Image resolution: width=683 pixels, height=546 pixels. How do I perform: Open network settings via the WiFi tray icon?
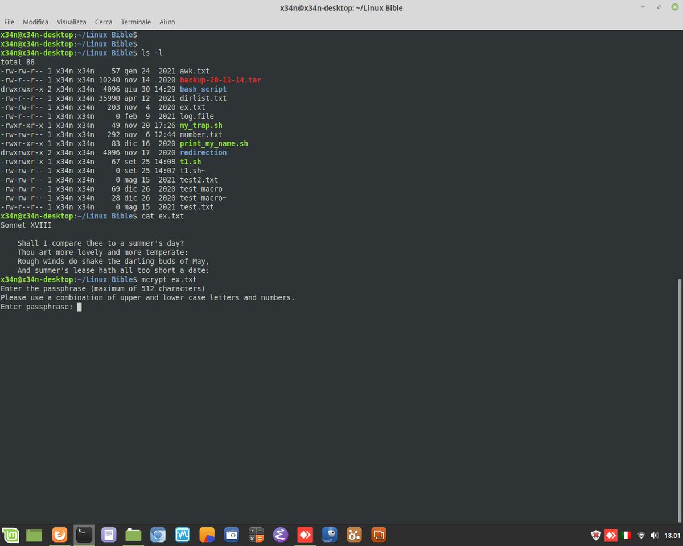pos(641,535)
